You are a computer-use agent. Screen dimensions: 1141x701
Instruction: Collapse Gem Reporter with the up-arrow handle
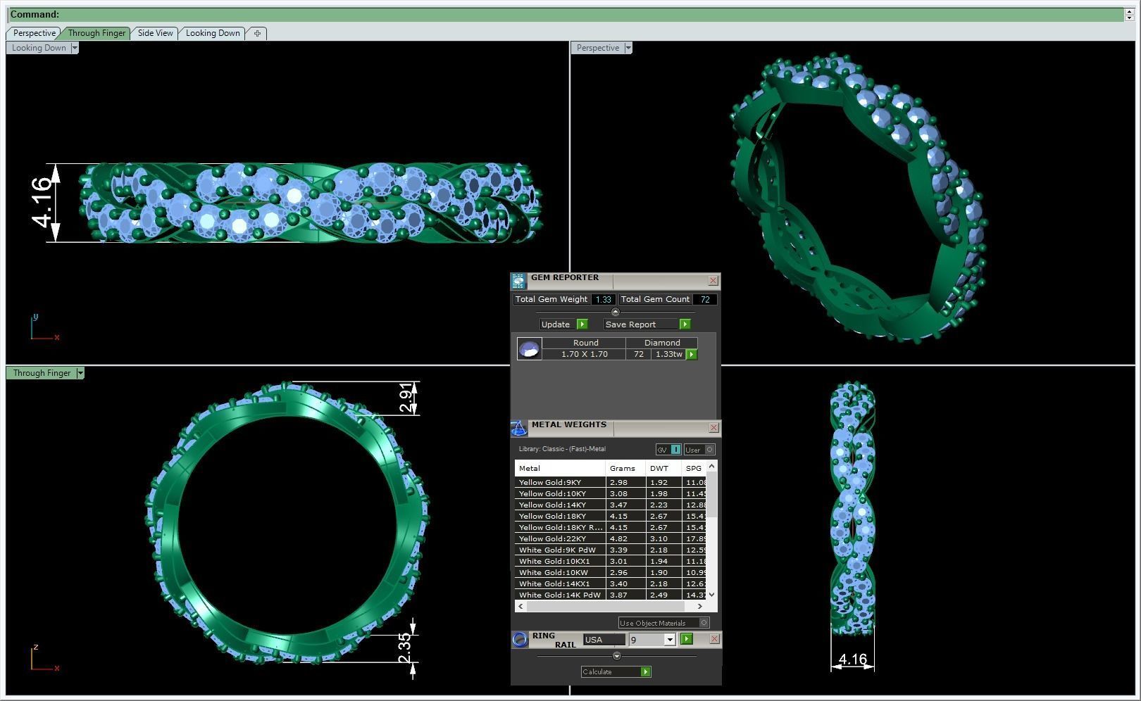point(615,312)
